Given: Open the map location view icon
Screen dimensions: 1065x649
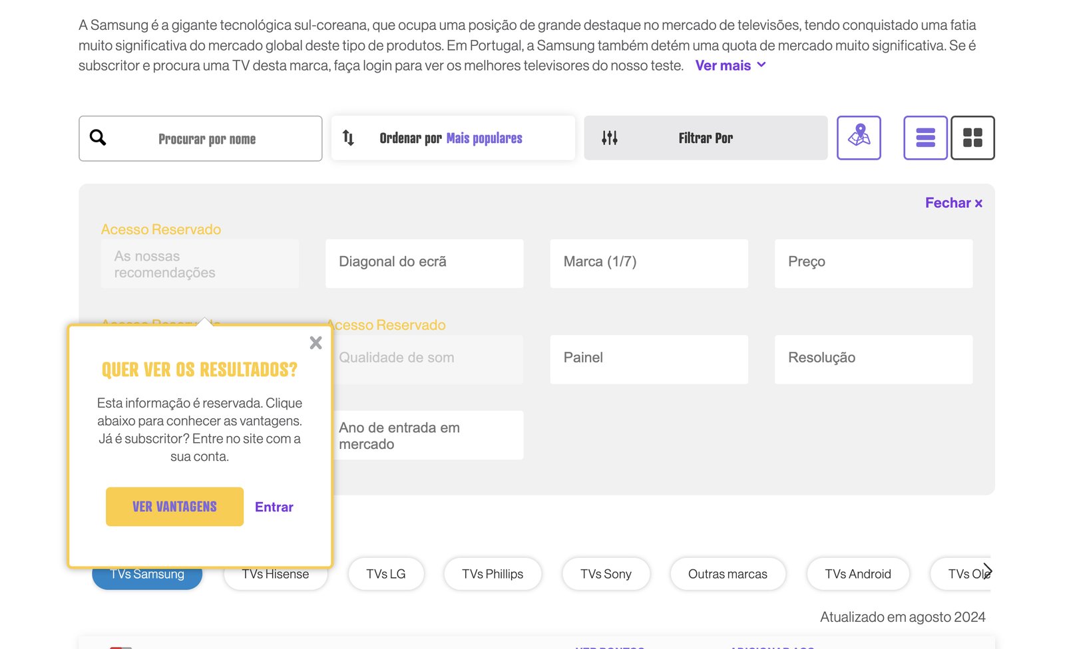Looking at the screenshot, I should 859,138.
